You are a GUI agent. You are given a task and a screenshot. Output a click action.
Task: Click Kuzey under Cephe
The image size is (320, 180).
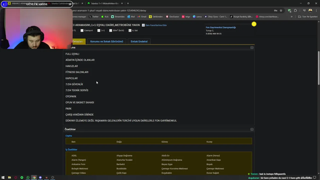(x=209, y=142)
